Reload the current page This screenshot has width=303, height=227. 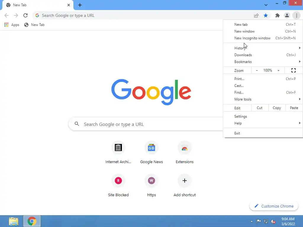coord(25,15)
